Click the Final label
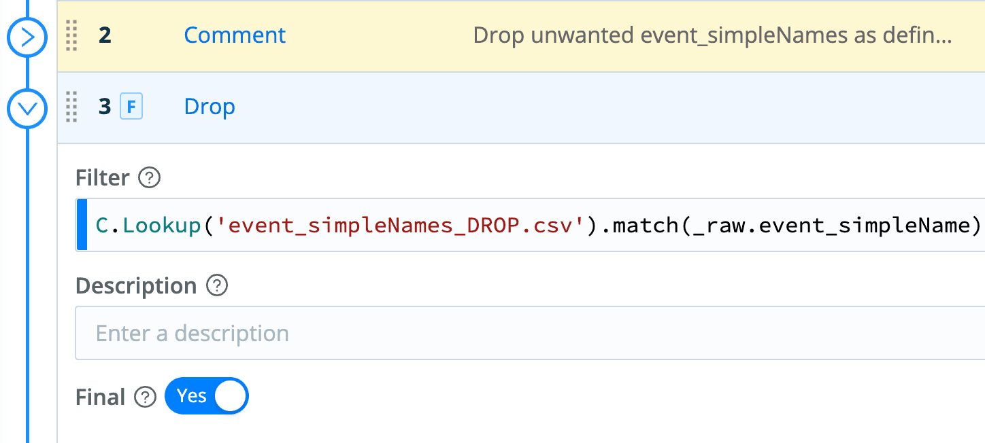Screen dimensions: 985x443 point(100,397)
